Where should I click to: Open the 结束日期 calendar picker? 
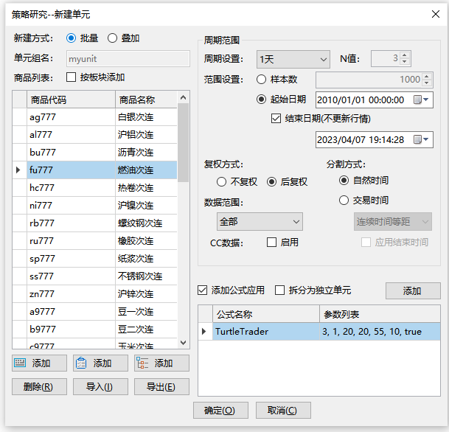[x=421, y=139]
